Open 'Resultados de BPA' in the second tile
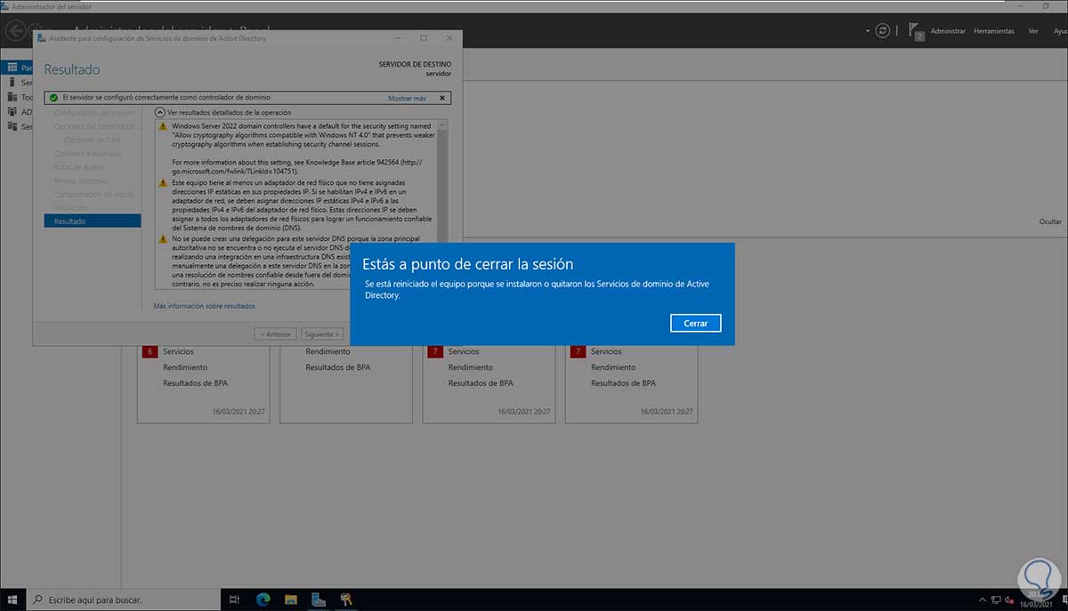The width and height of the screenshot is (1068, 611). 338,367
